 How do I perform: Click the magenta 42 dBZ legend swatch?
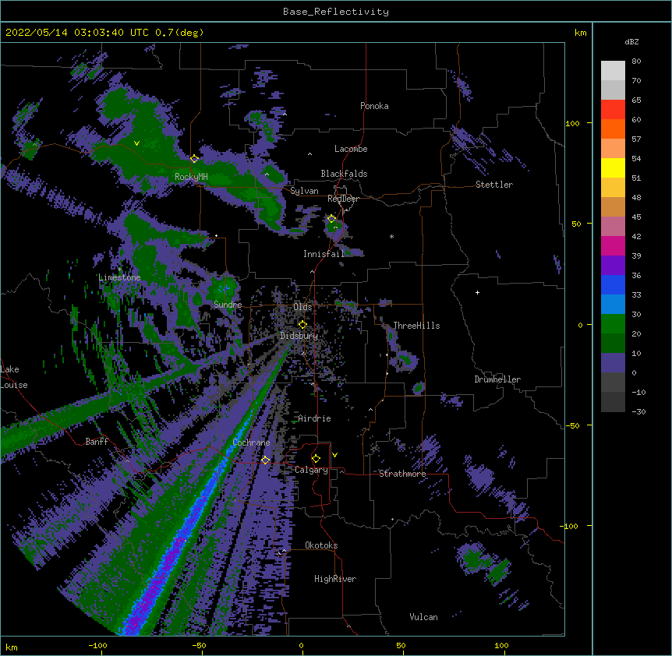tap(613, 245)
